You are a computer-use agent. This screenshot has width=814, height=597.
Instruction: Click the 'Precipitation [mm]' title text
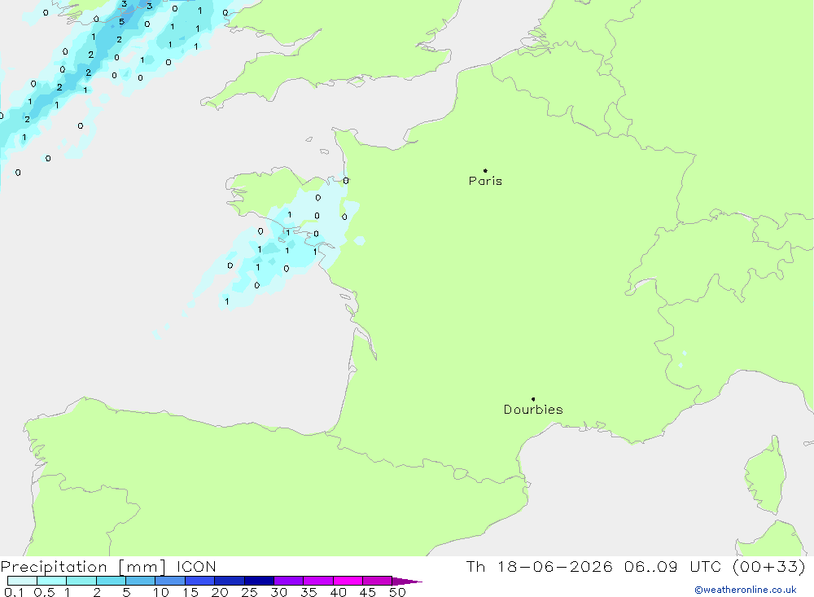[83, 567]
